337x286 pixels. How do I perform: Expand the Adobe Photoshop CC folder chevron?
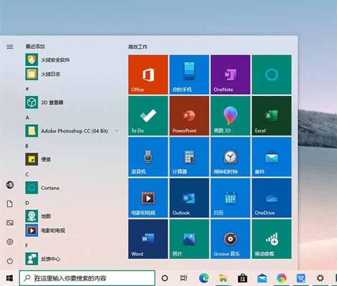(x=116, y=131)
